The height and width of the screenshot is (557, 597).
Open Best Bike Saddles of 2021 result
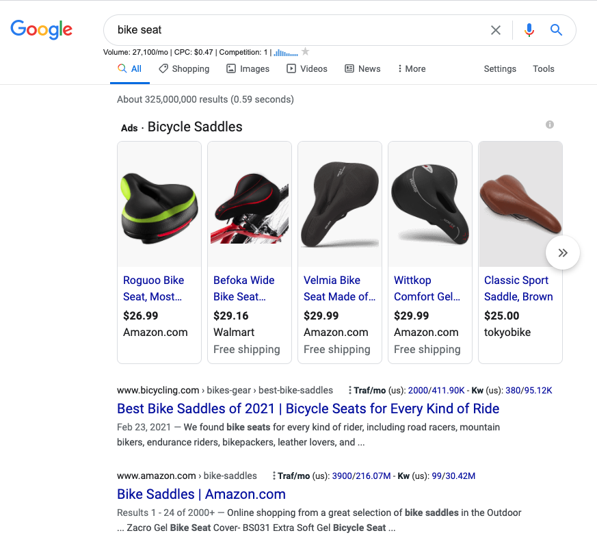tap(308, 409)
